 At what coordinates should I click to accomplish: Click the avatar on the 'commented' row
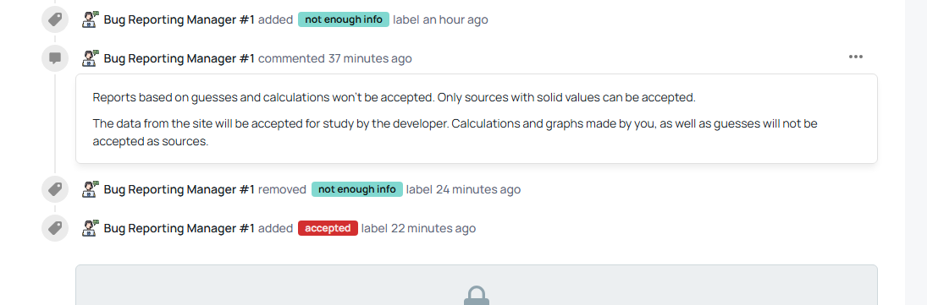coord(91,57)
